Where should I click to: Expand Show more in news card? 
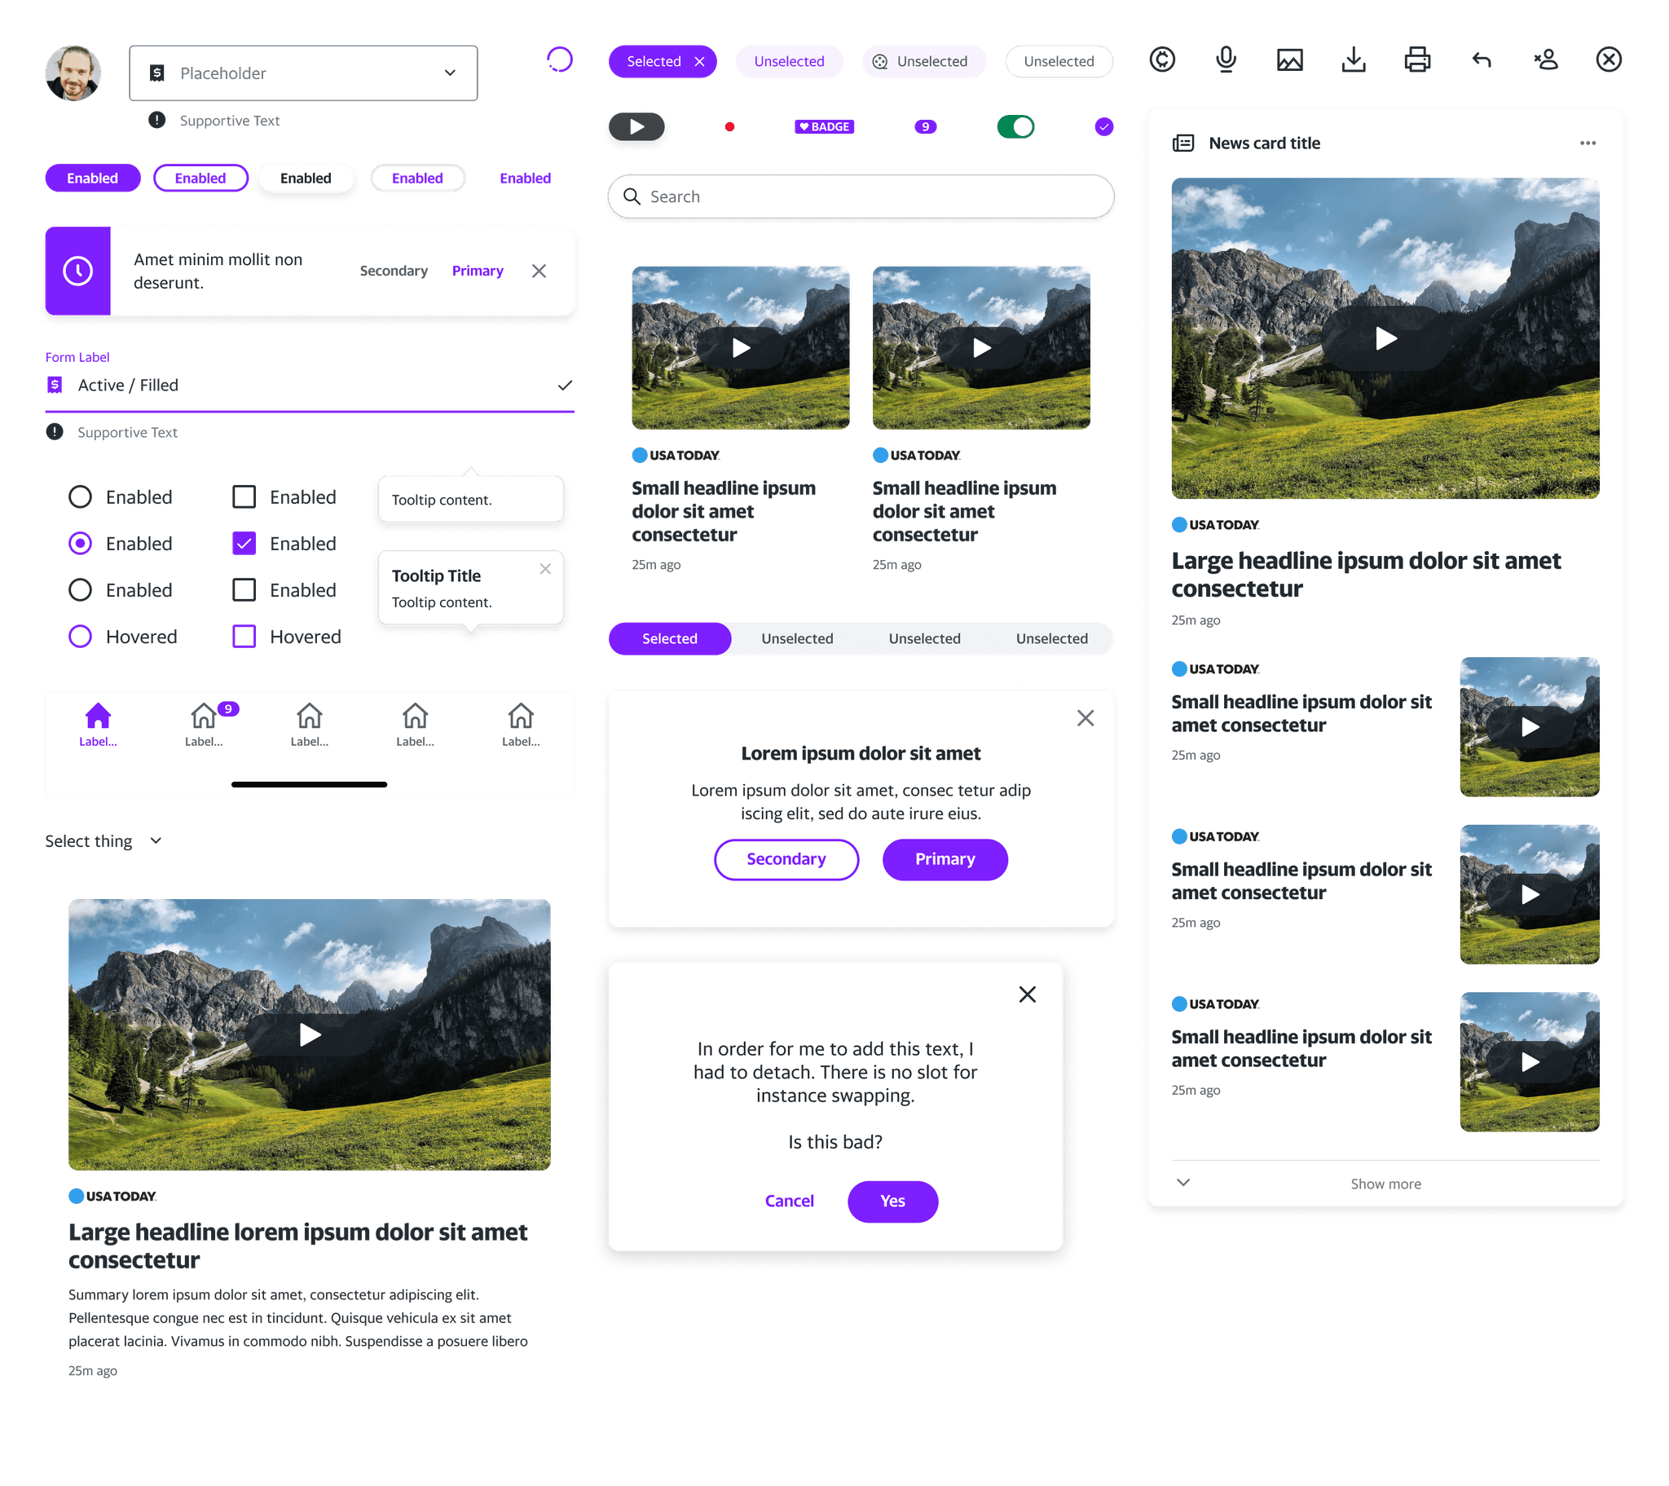(x=1385, y=1184)
